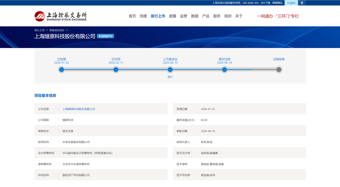Open the company full name link in the table
This screenshot has height=187, width=340.
(x=79, y=109)
